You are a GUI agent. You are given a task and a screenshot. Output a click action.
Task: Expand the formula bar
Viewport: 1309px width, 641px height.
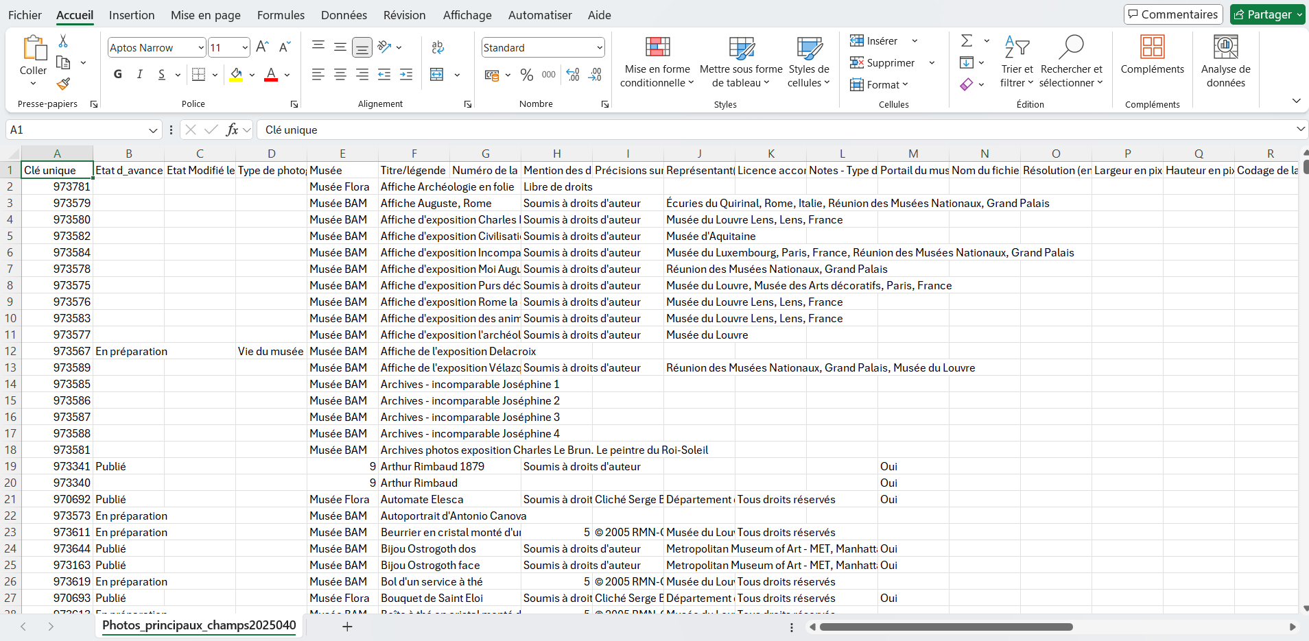1300,130
